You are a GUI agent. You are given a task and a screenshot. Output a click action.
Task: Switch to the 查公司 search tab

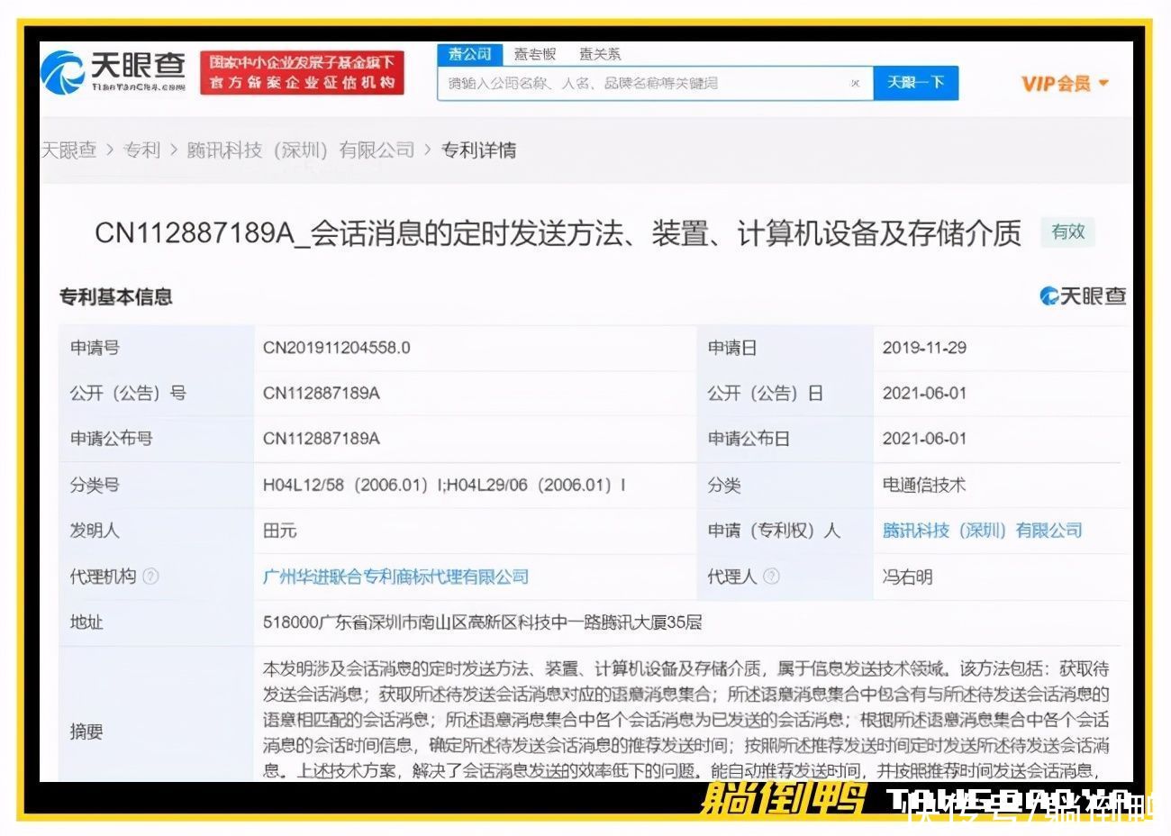pyautogui.click(x=470, y=54)
